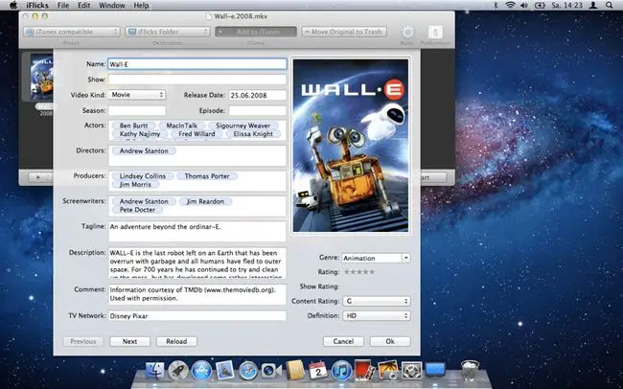Open FaceTime camera icon in dock
Screen dimensions: 623x389
(x=271, y=371)
